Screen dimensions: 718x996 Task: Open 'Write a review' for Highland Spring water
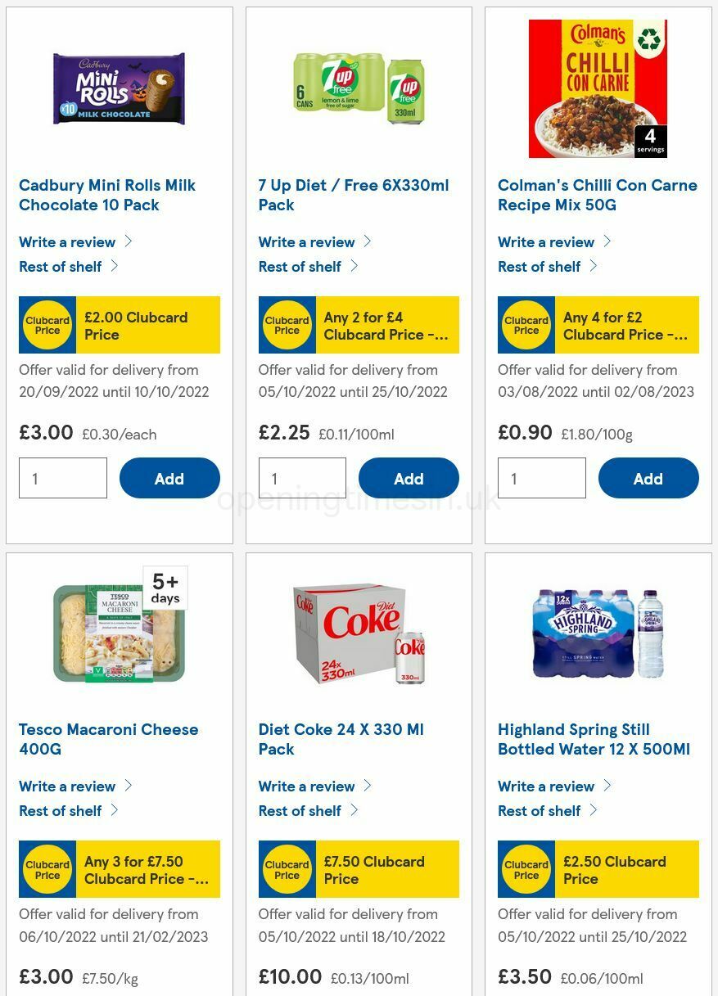coord(546,786)
